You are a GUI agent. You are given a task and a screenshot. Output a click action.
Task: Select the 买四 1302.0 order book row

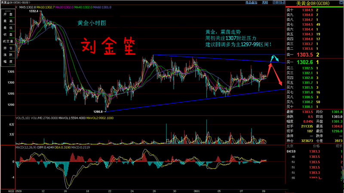pos(315,78)
